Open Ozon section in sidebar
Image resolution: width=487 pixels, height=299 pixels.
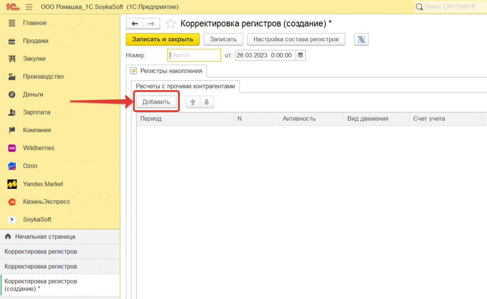pos(30,166)
